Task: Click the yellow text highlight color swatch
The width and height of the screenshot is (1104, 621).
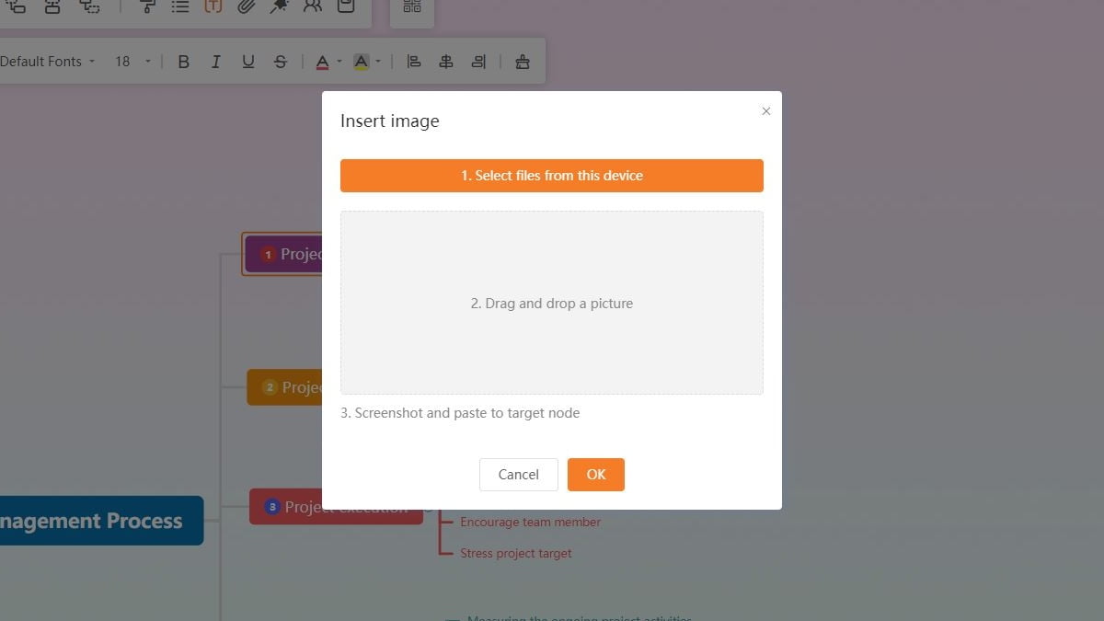Action: coord(361,62)
